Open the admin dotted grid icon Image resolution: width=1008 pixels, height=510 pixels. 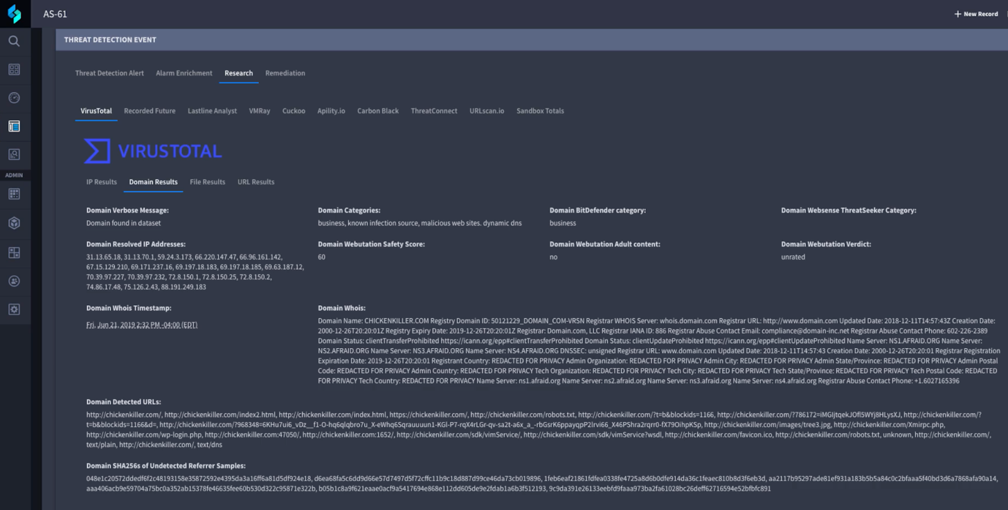[14, 194]
